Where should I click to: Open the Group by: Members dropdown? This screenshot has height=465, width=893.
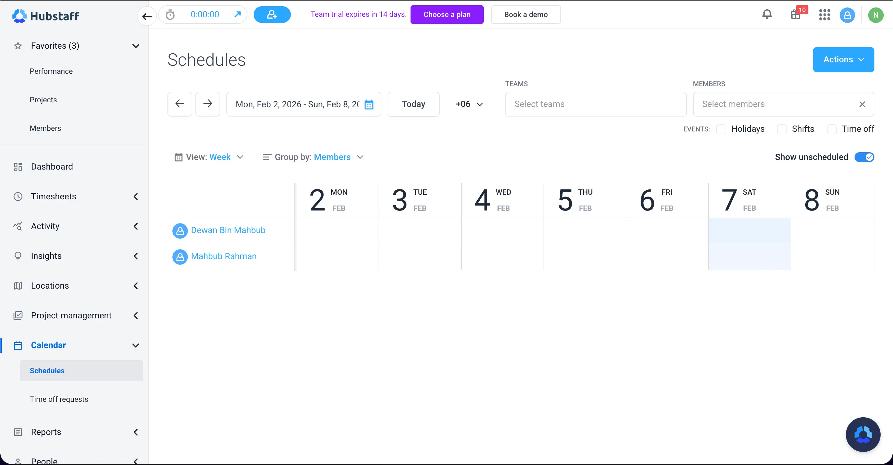(x=313, y=157)
